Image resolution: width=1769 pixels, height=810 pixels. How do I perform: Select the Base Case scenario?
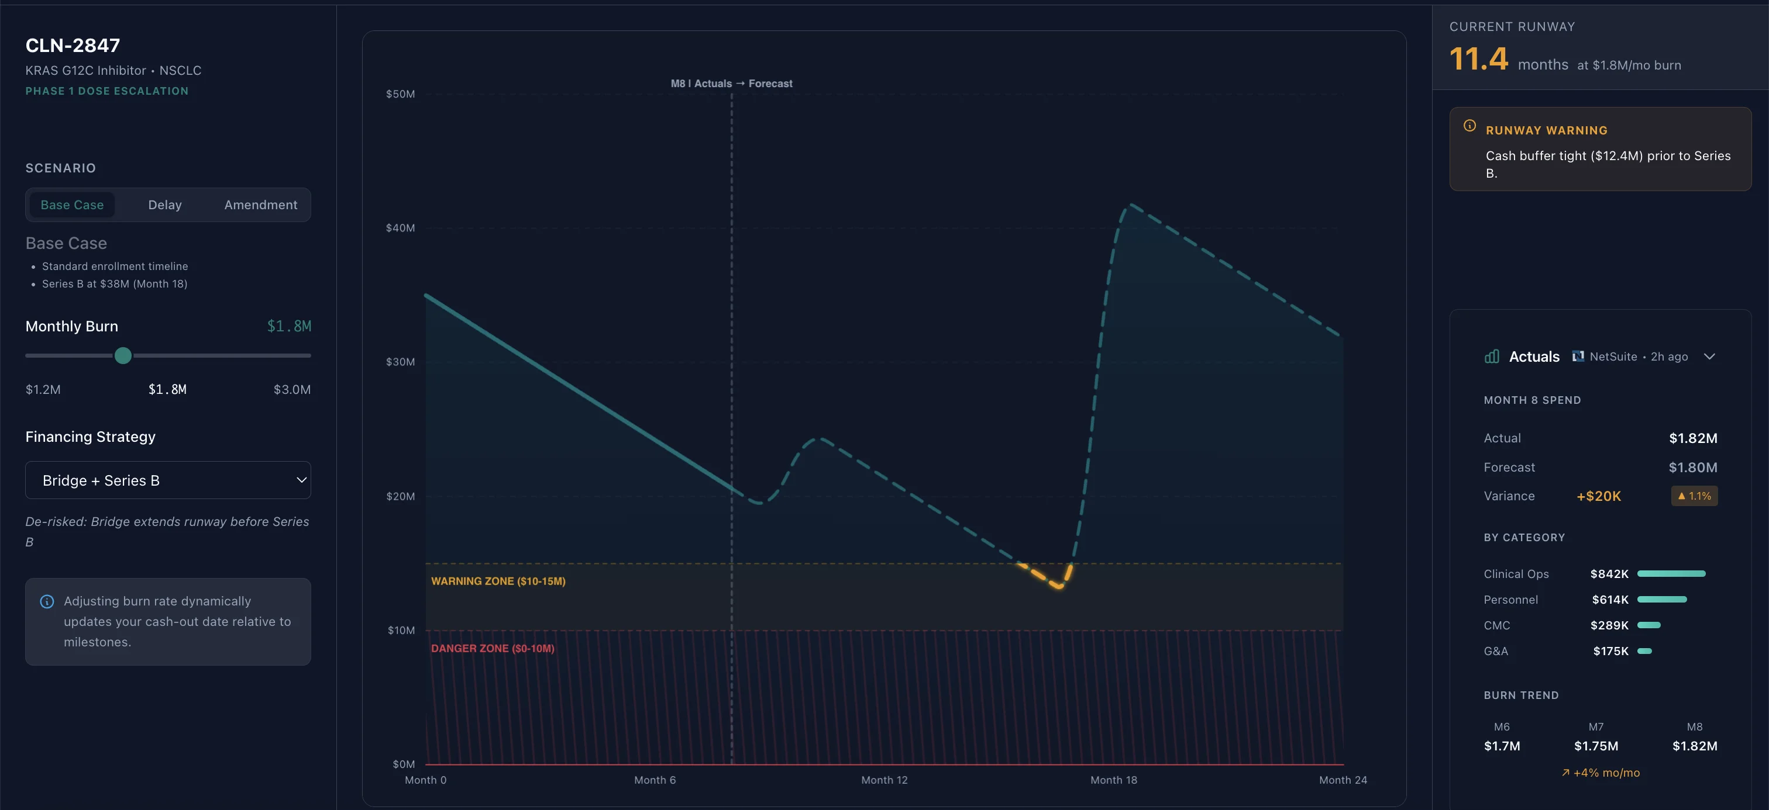[72, 205]
